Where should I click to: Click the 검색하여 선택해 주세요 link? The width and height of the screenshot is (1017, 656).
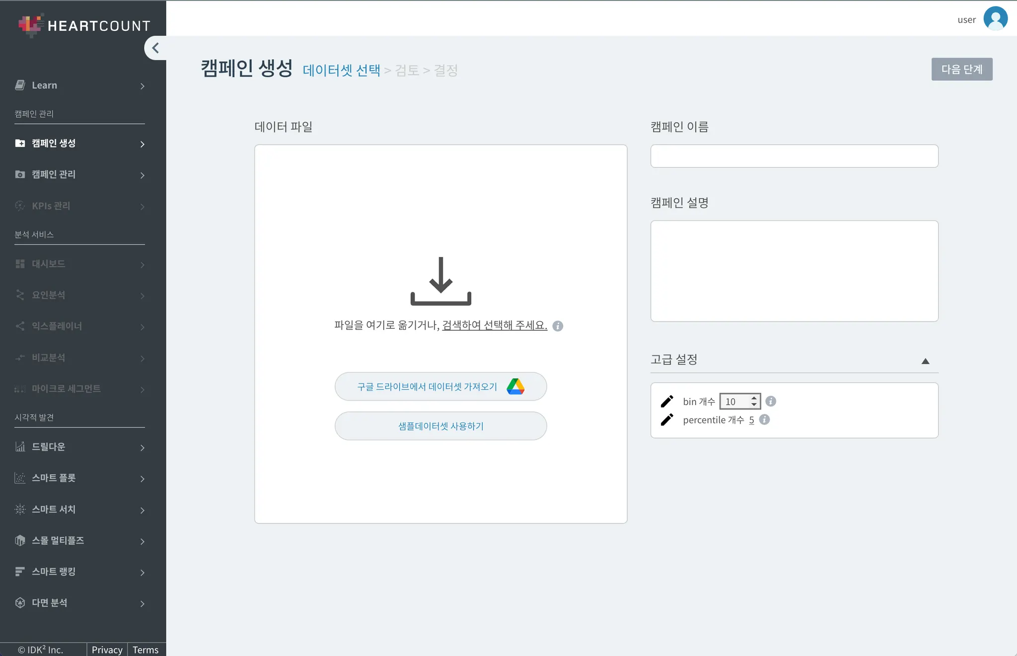495,325
